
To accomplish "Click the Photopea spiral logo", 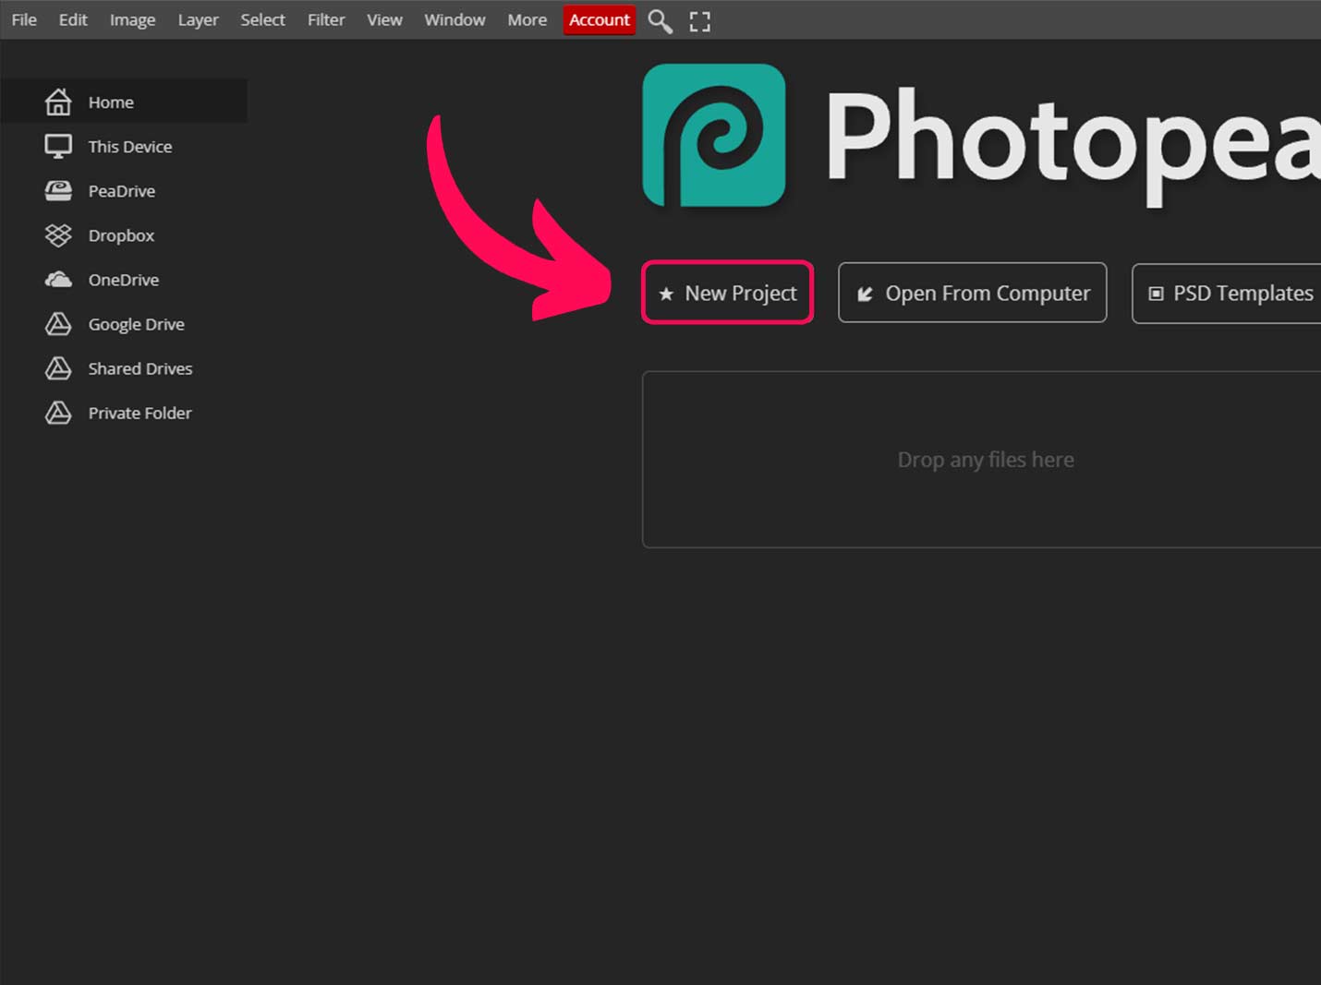I will tap(714, 135).
